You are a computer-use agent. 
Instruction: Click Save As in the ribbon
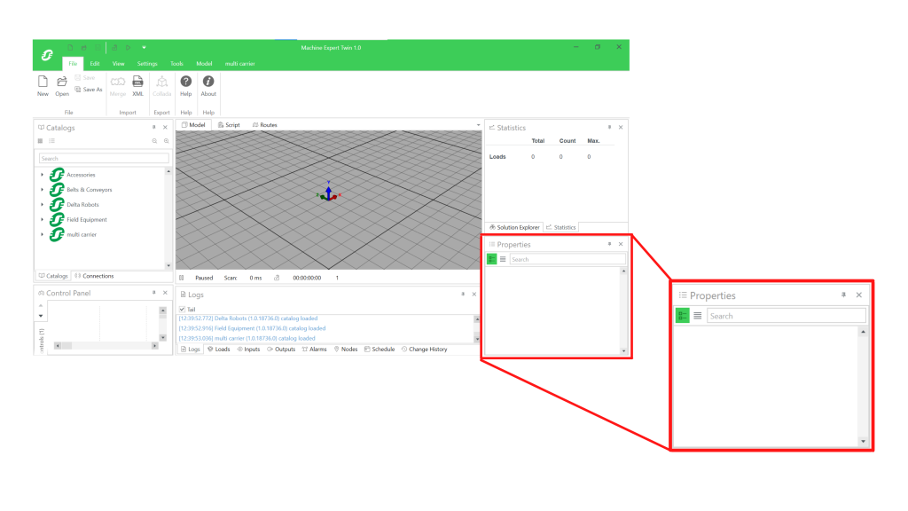pos(89,90)
